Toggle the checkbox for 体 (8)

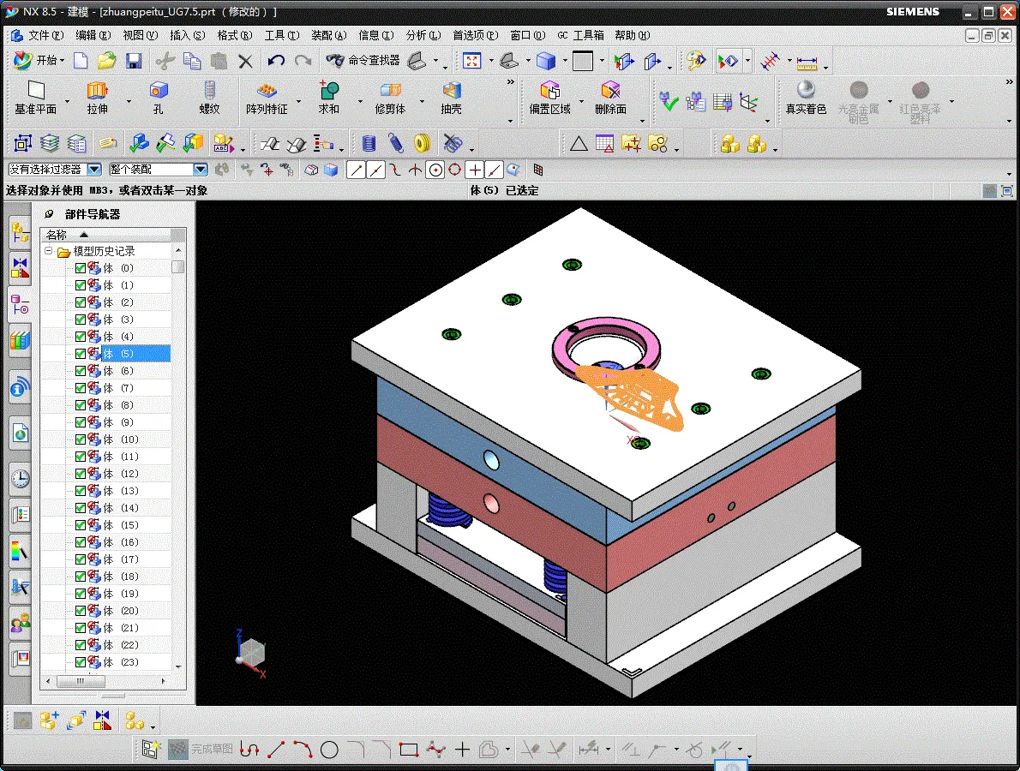coord(81,405)
